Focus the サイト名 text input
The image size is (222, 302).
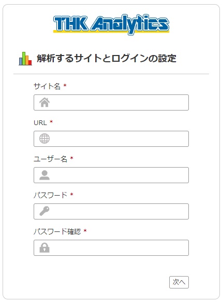tap(111, 102)
